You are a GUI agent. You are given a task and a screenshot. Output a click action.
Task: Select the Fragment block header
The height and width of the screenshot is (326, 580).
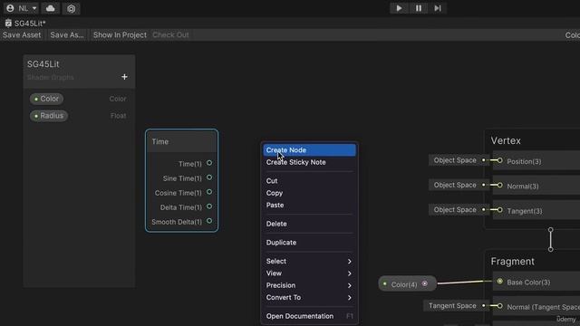(512, 262)
